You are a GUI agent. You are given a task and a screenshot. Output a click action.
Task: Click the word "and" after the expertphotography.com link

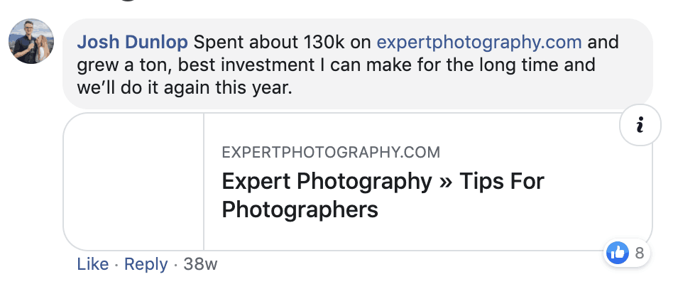(x=603, y=42)
